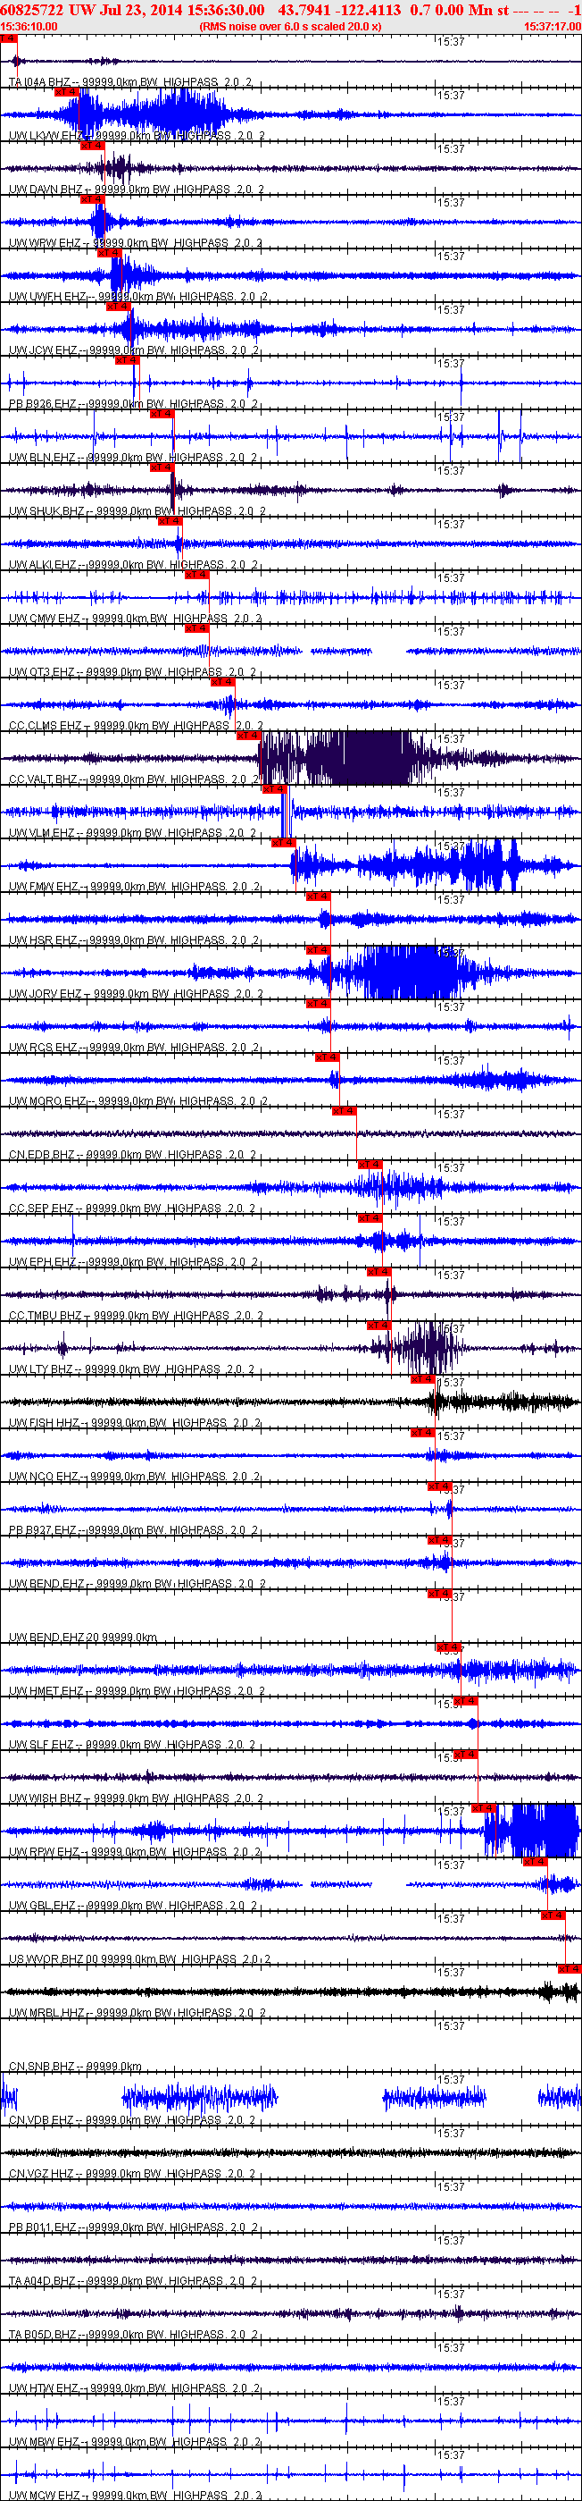The height and width of the screenshot is (2501, 582).
Task: Select the CC VALT BHZ station label
Action: (134, 779)
